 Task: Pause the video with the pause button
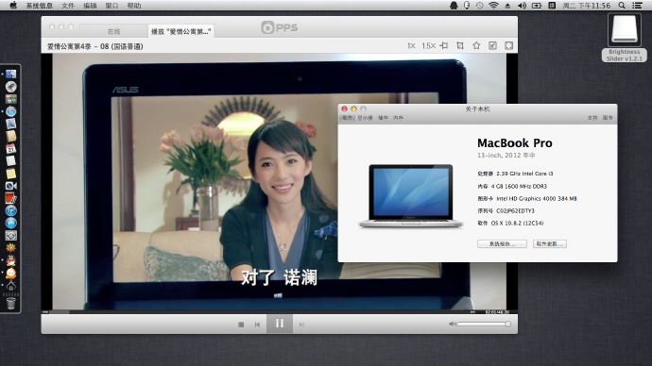coord(280,324)
